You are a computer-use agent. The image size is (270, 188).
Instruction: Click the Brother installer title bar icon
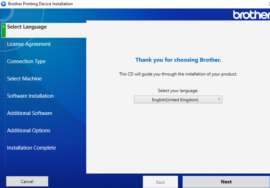point(4,4)
